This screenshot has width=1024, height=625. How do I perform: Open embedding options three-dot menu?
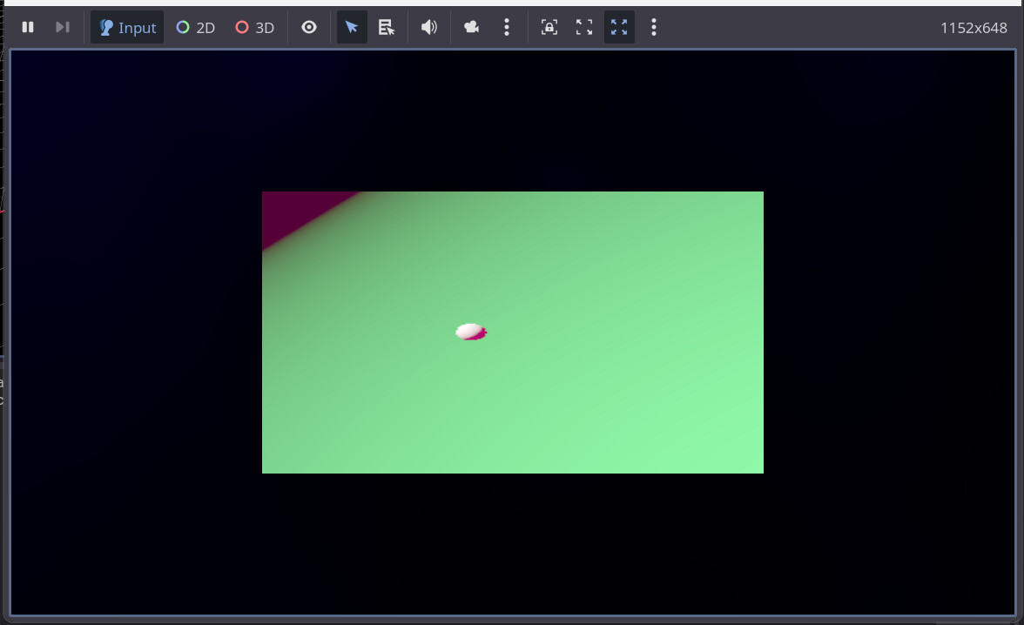pos(654,27)
